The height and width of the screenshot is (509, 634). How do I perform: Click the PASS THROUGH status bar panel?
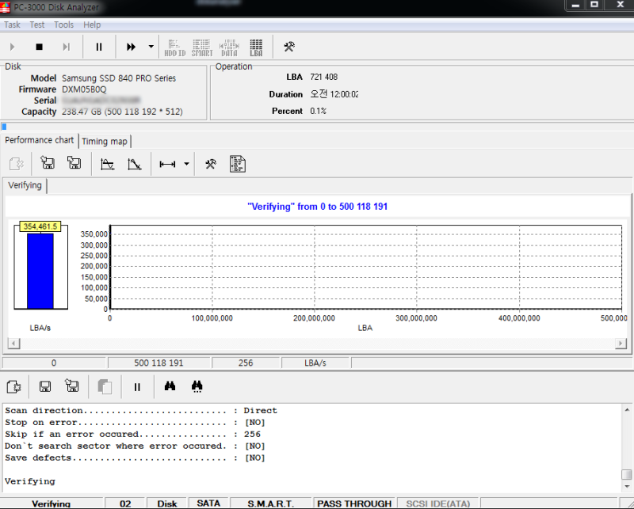[354, 503]
